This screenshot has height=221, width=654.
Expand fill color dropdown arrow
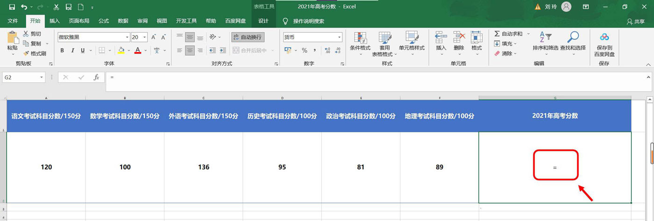(128, 50)
